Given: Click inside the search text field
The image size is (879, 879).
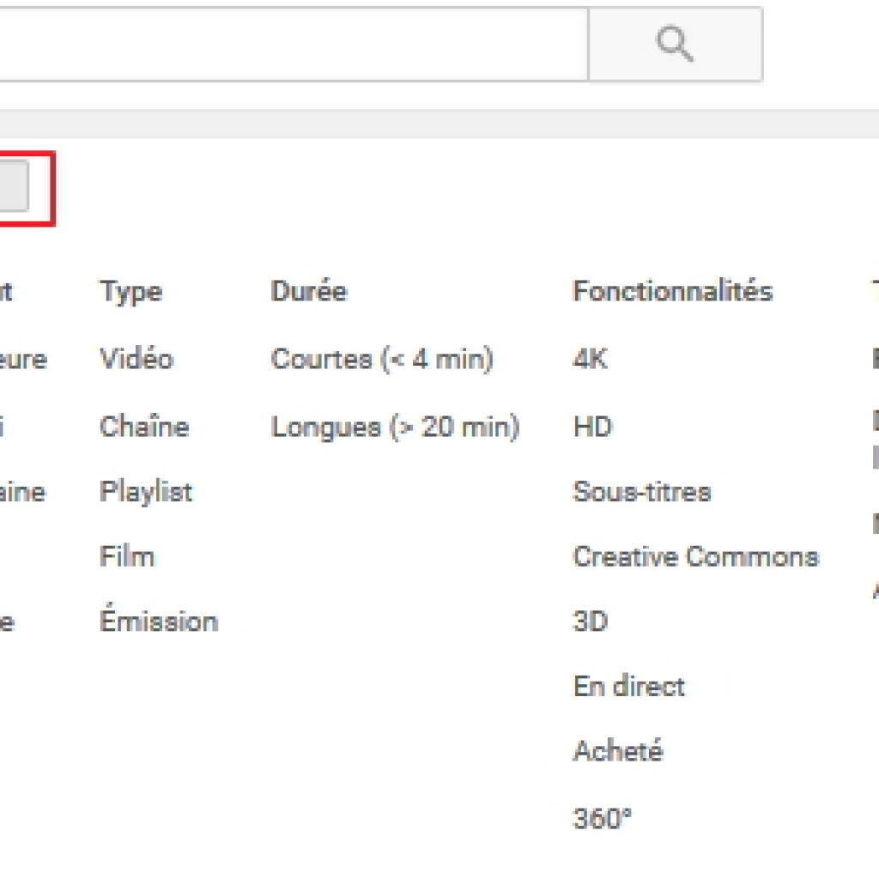Looking at the screenshot, I should pos(292,45).
